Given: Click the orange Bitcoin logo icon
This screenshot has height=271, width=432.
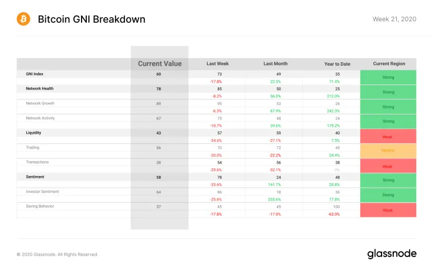Looking at the screenshot, I should [23, 19].
